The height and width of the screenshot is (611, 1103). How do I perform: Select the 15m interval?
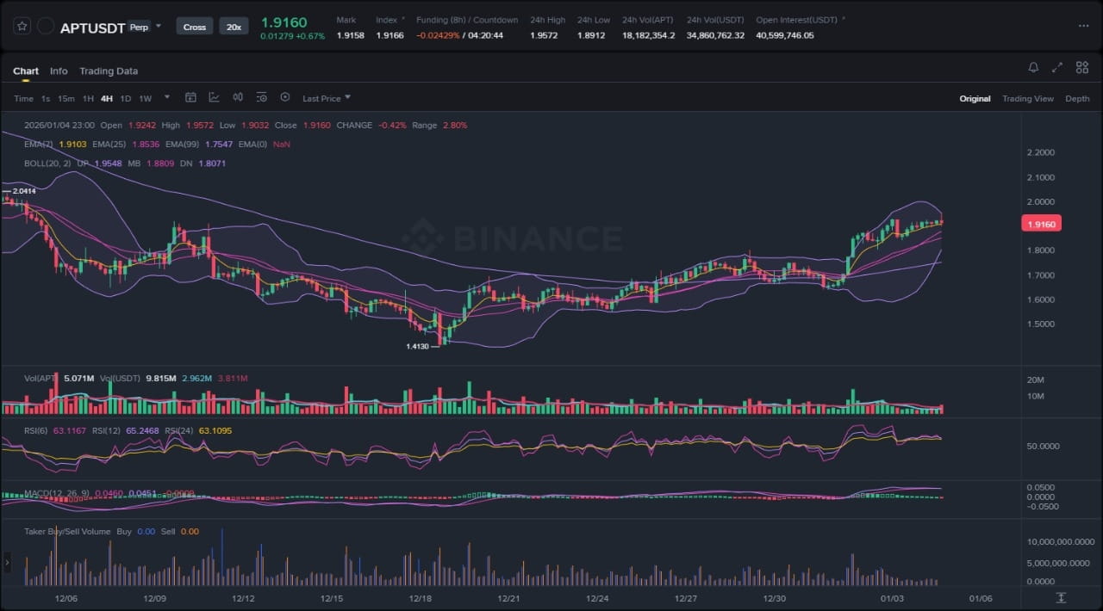(x=66, y=98)
